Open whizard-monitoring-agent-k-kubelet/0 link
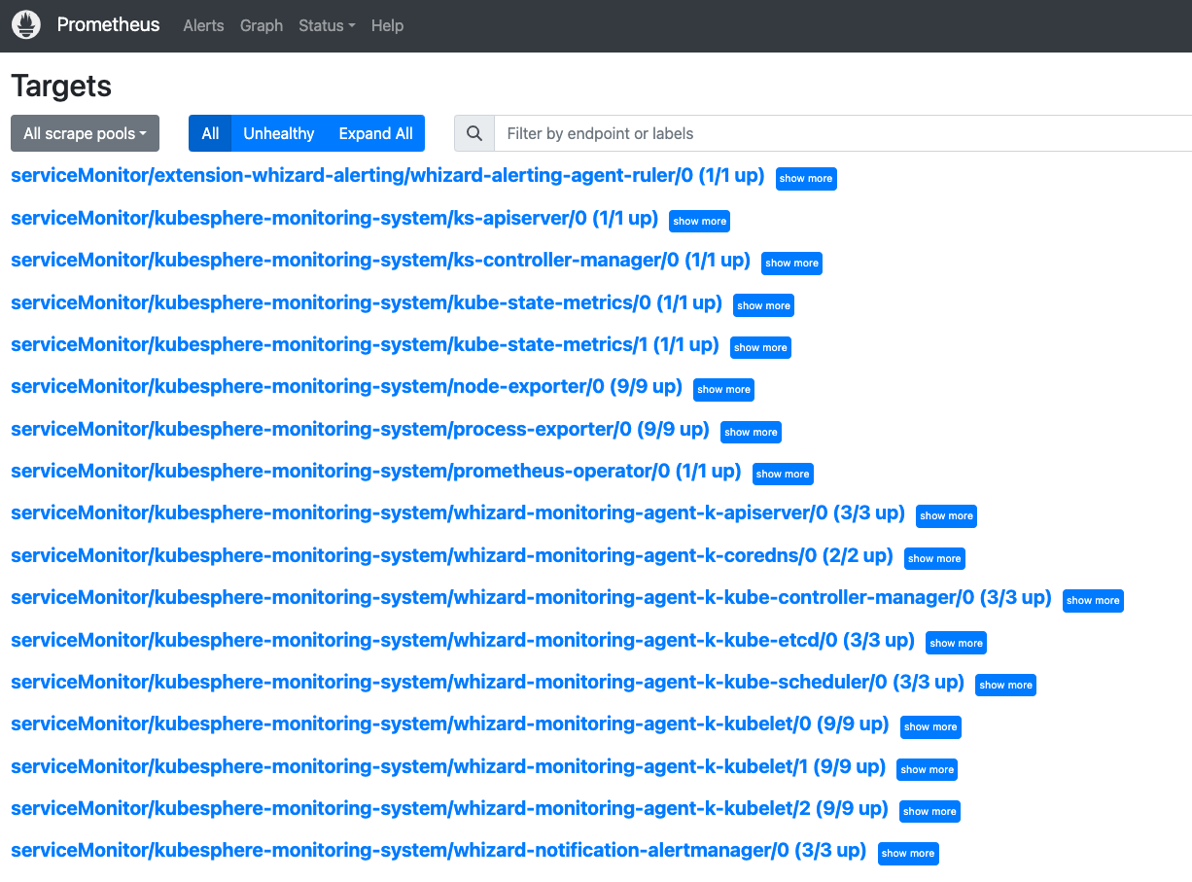The width and height of the screenshot is (1192, 882). [x=450, y=724]
